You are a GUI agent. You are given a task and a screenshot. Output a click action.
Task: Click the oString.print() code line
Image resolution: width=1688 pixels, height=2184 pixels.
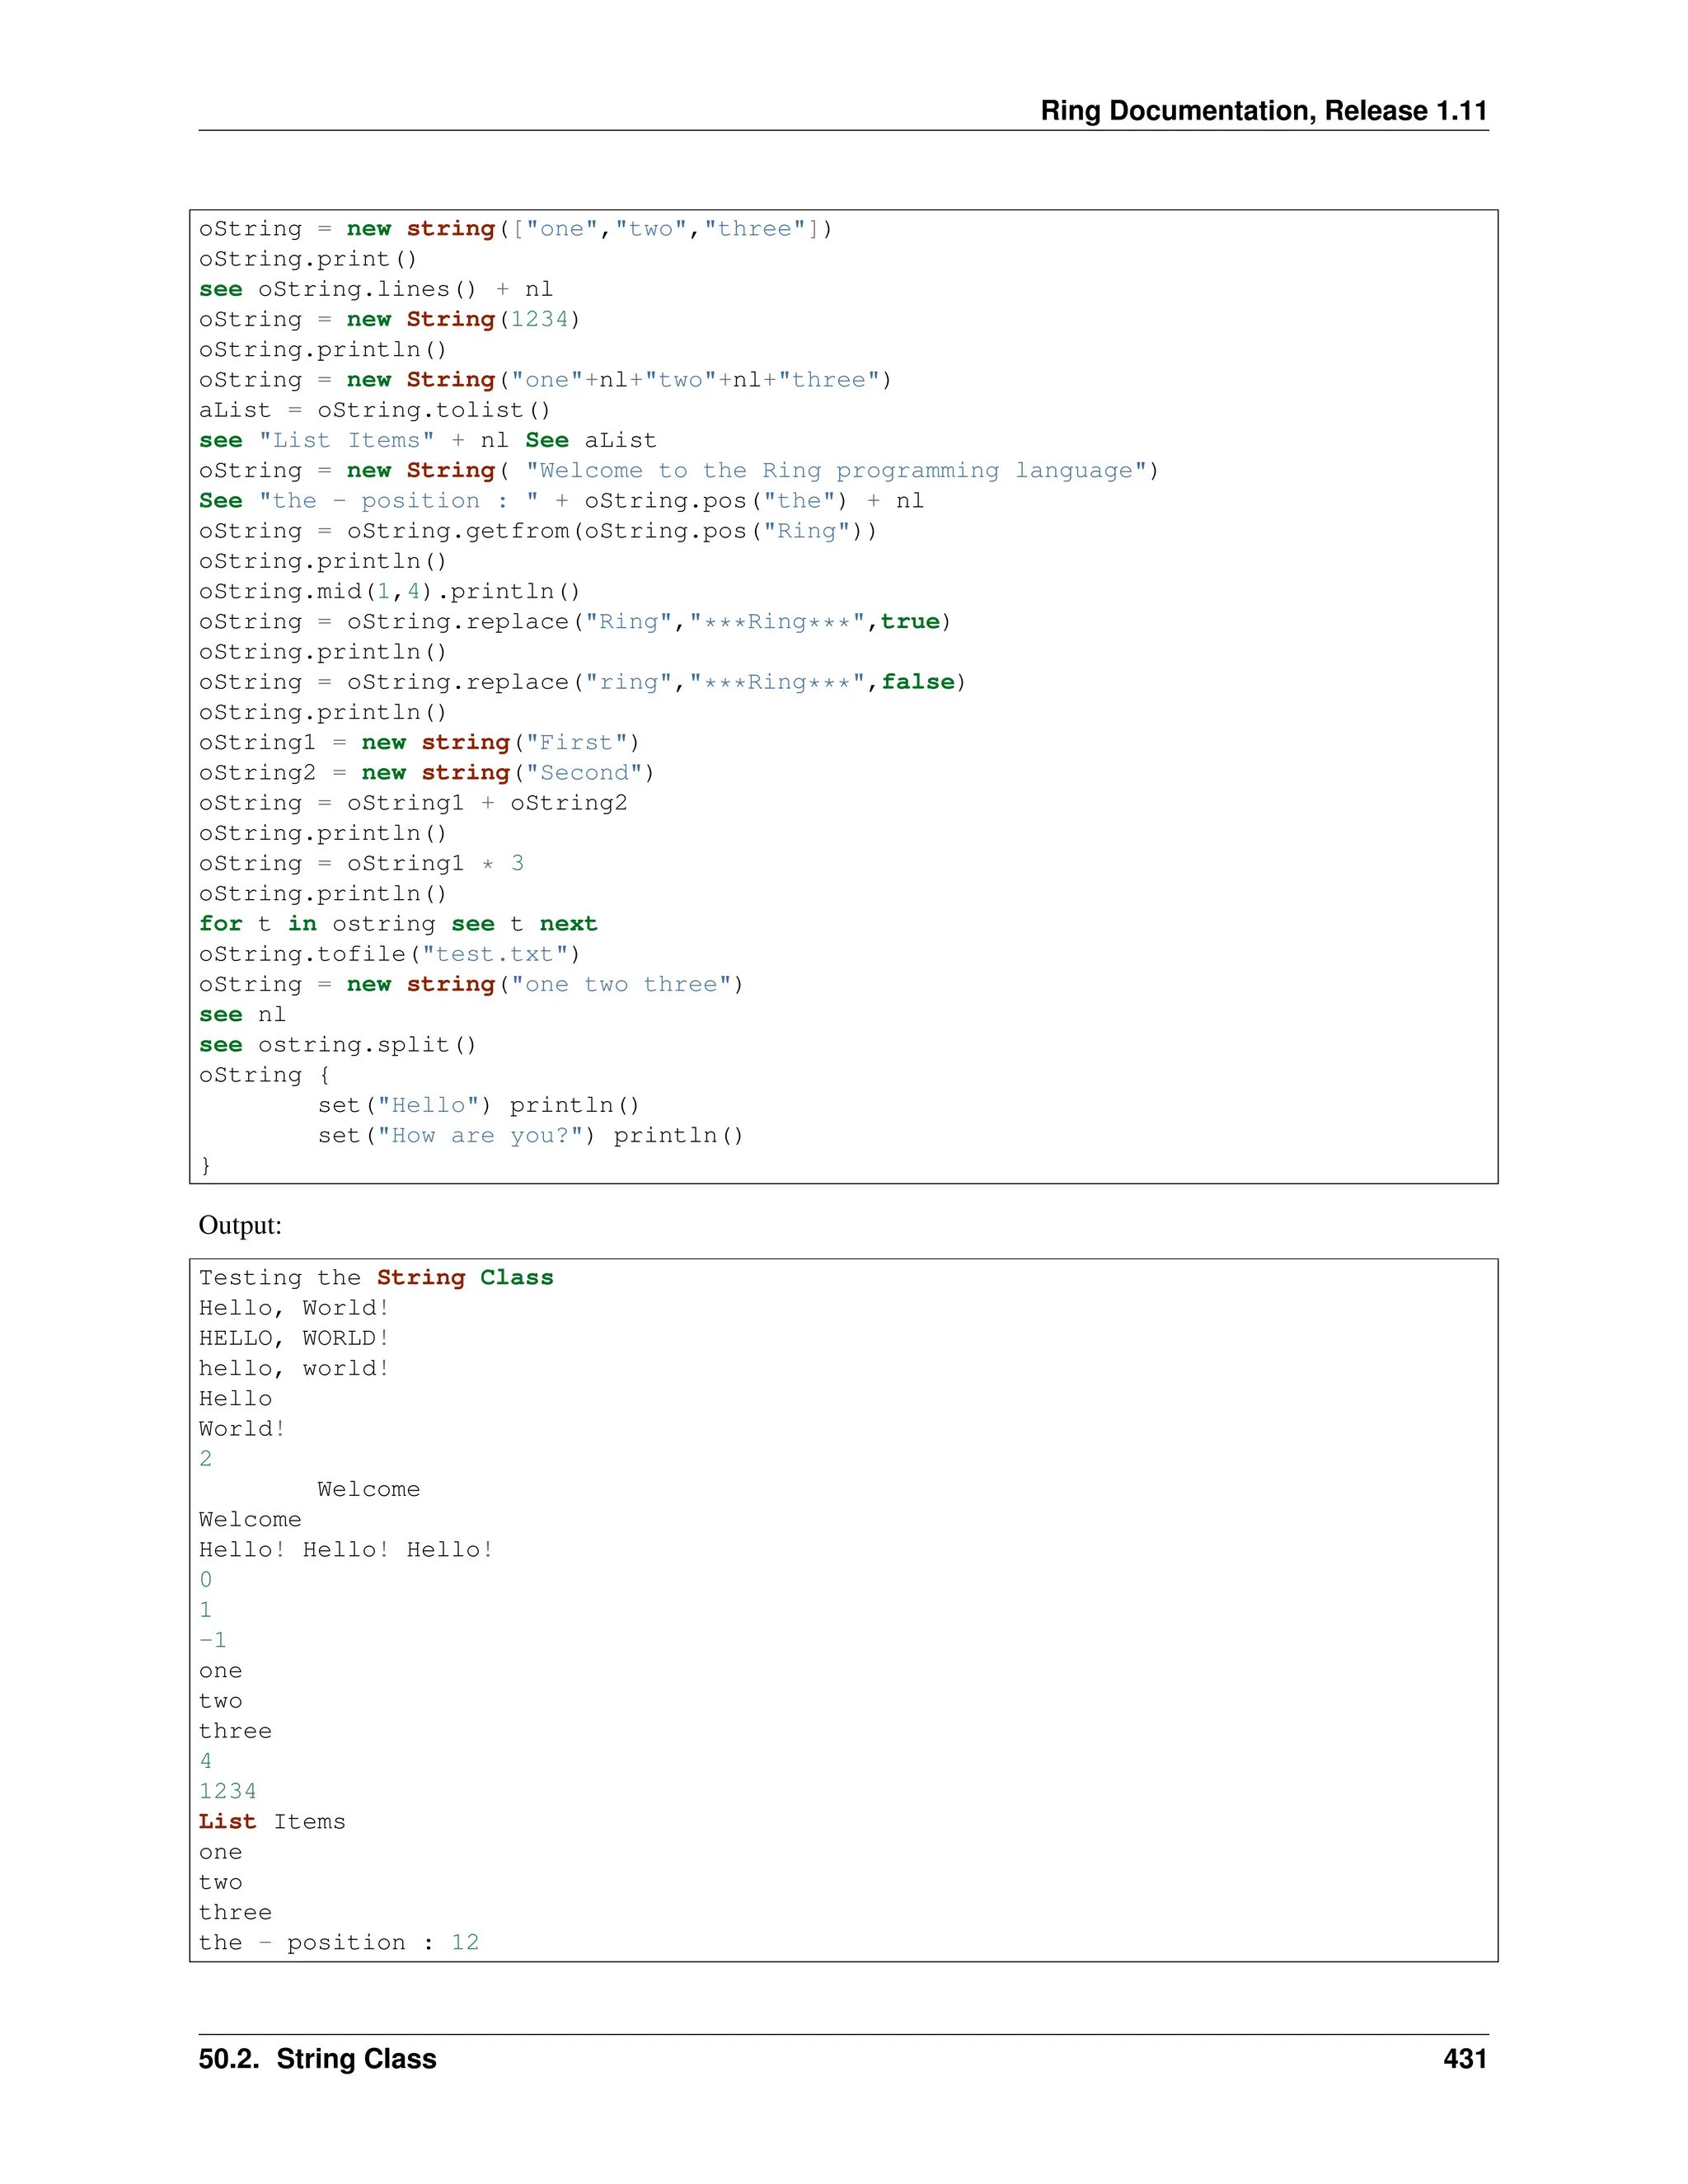coord(307,259)
